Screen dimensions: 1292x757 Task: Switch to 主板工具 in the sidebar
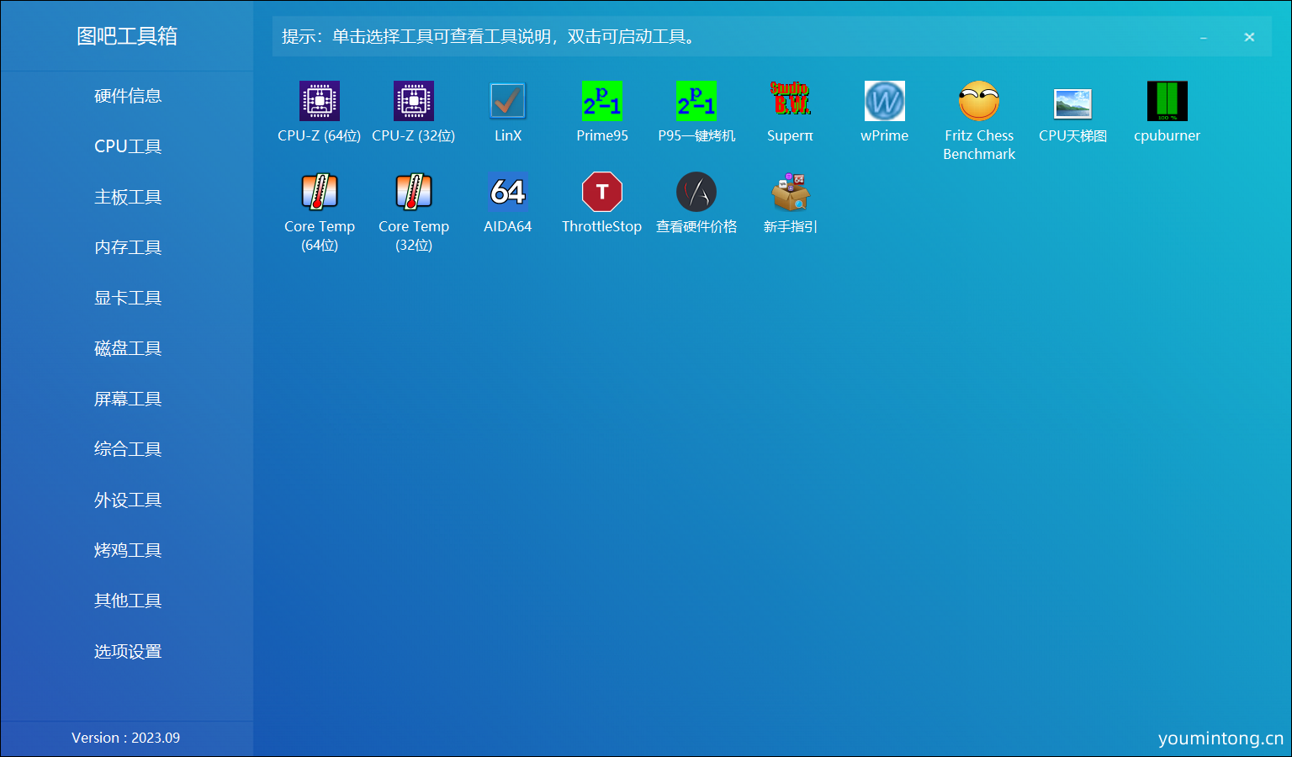pyautogui.click(x=127, y=197)
